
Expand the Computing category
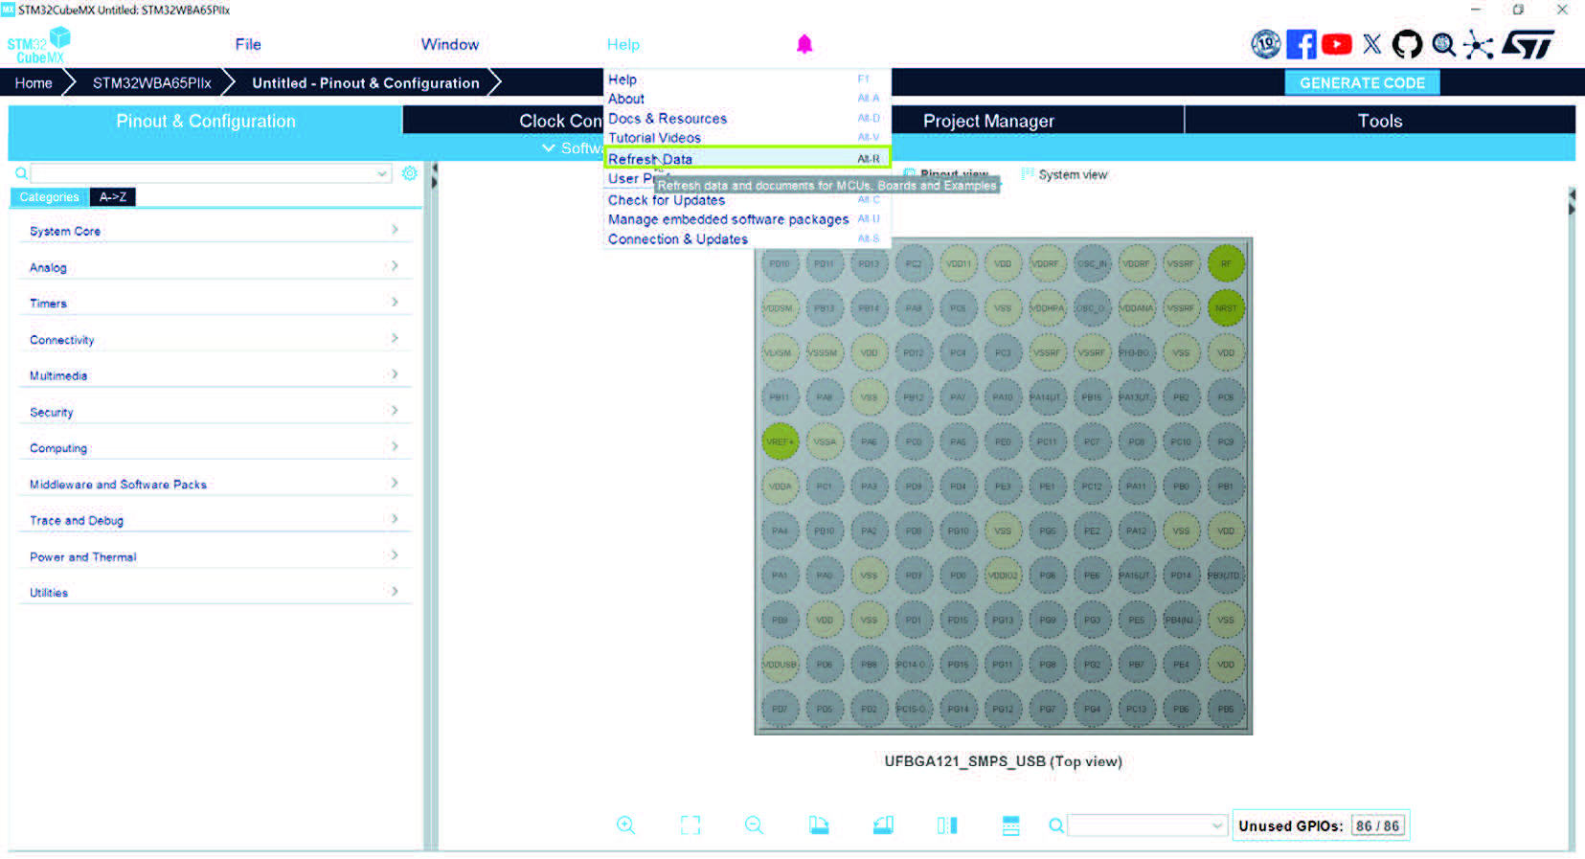tap(215, 448)
